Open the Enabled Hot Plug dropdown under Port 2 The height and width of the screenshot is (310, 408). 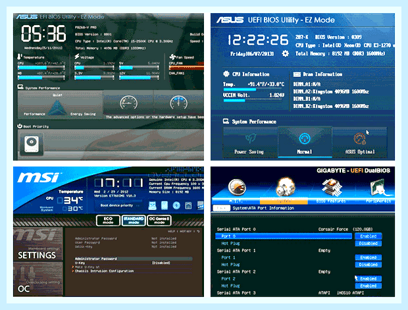[369, 286]
